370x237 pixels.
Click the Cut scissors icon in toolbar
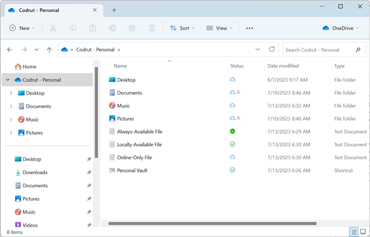tap(53, 28)
